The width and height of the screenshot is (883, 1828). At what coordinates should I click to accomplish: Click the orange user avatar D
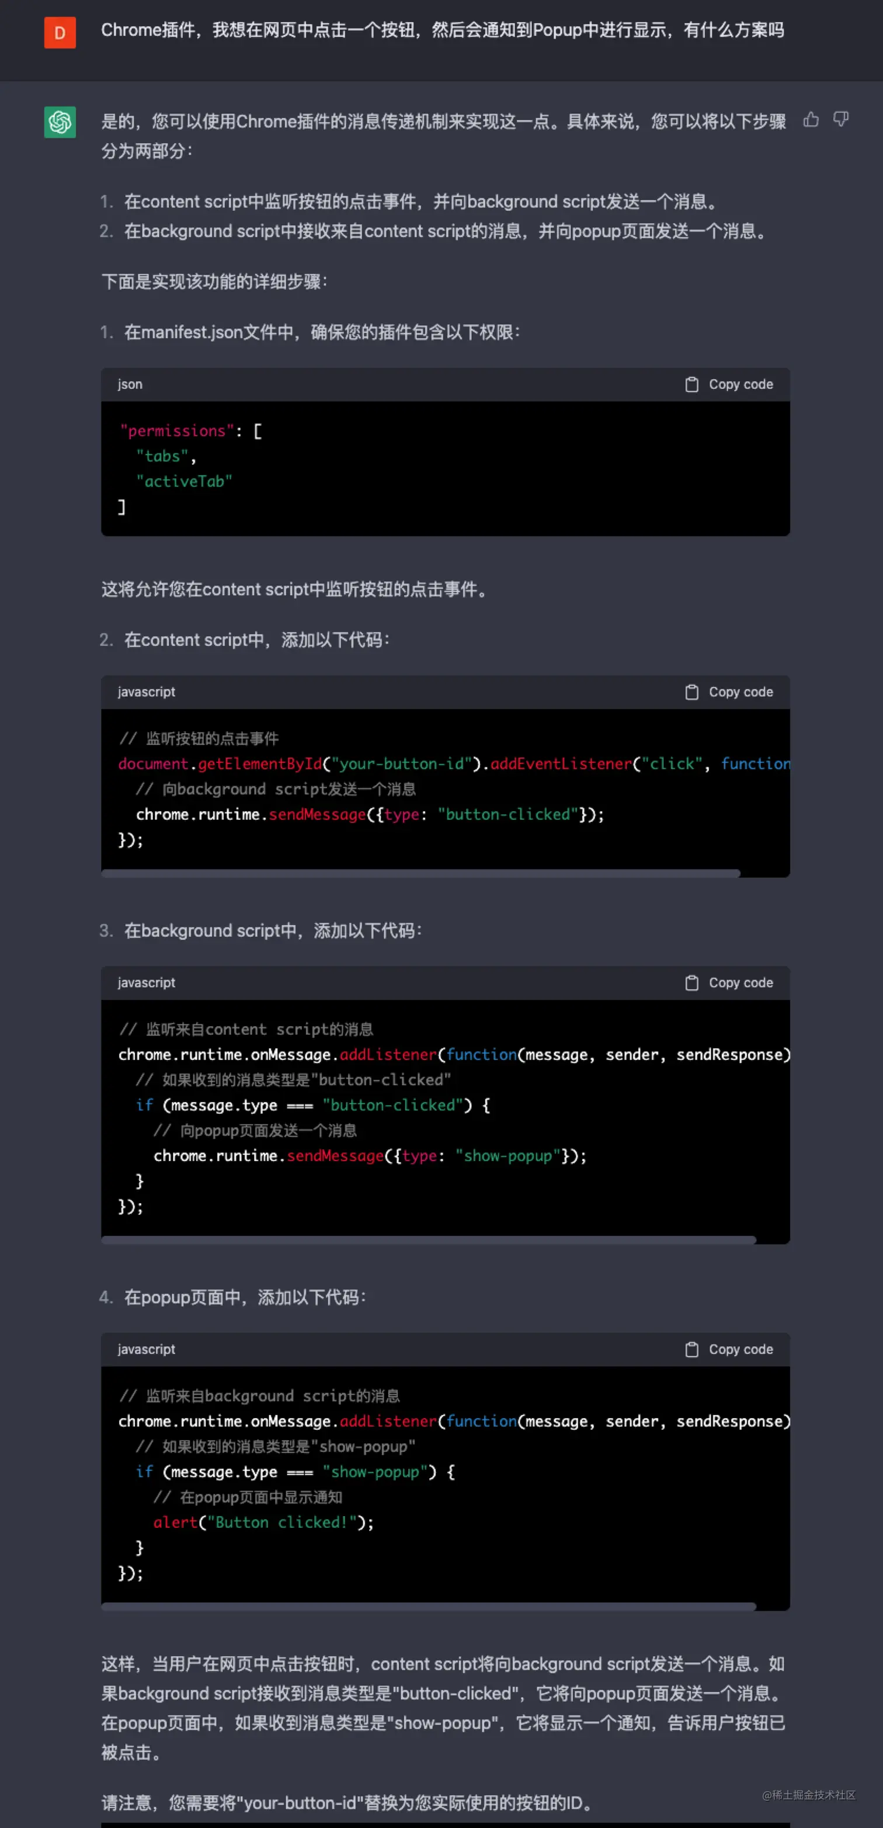(60, 33)
